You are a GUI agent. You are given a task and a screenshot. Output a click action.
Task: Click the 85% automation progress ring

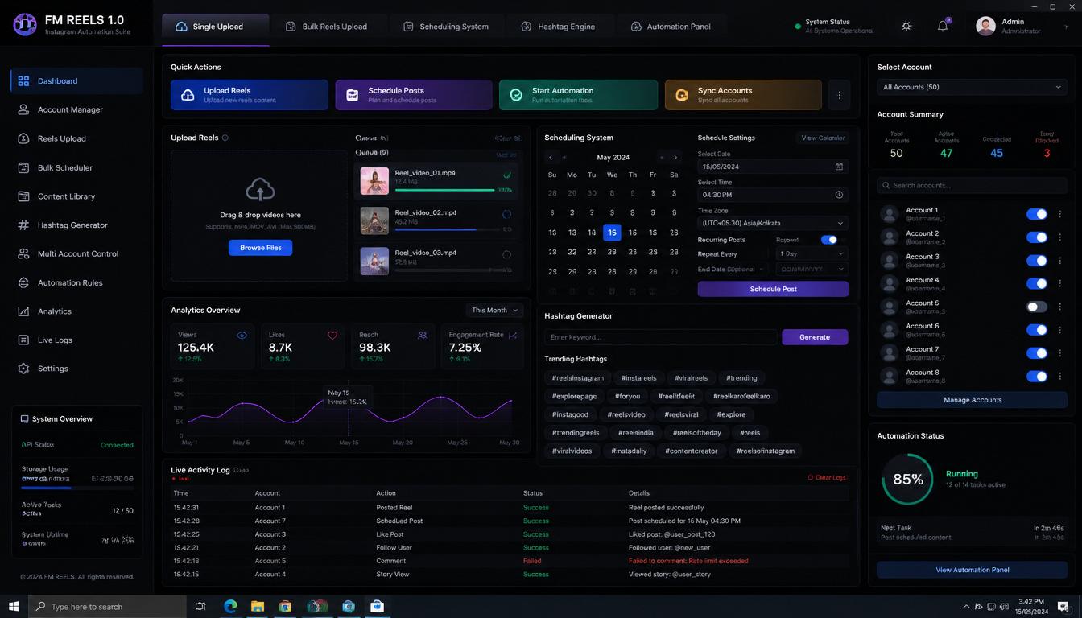907,480
